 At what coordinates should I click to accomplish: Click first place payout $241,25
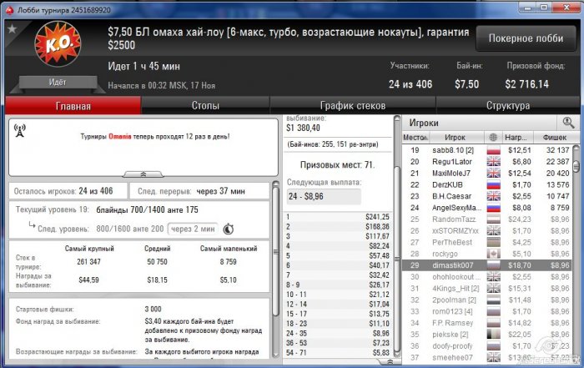[x=377, y=217]
